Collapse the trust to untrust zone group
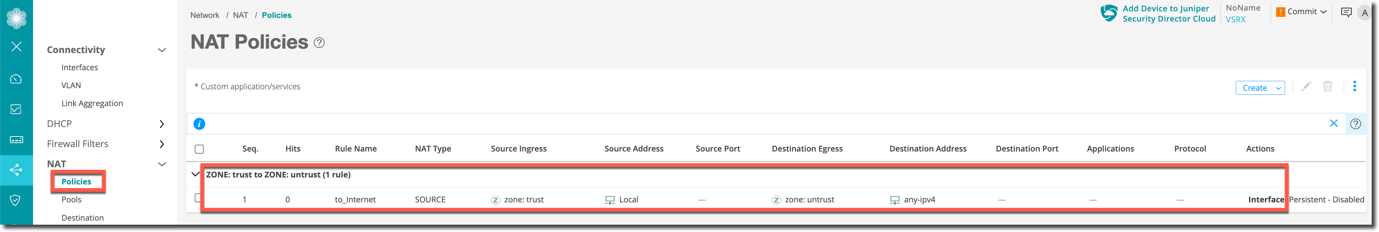Screen dimensions: 1379x232 point(195,174)
